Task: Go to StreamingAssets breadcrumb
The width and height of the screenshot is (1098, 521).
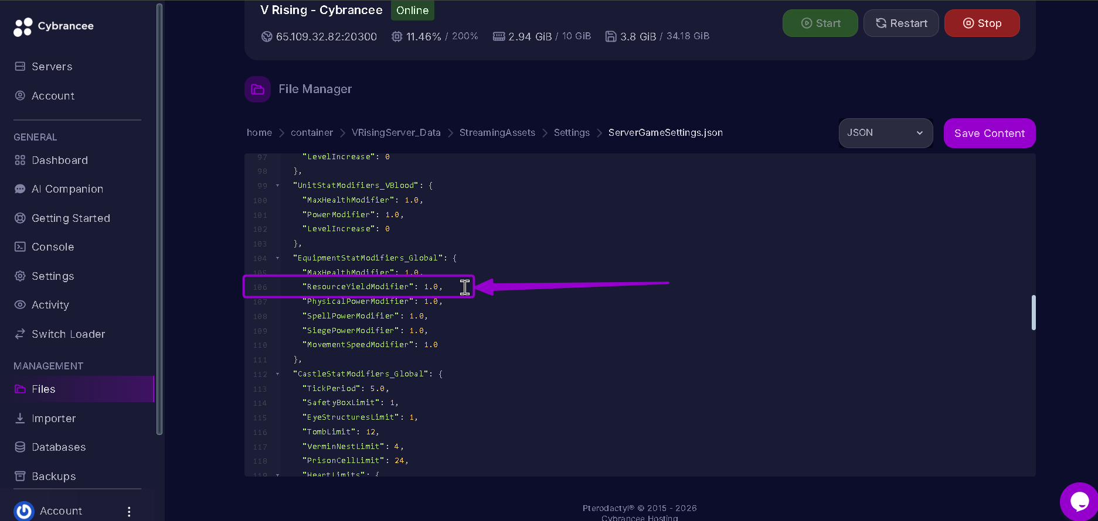Action: tap(497, 132)
